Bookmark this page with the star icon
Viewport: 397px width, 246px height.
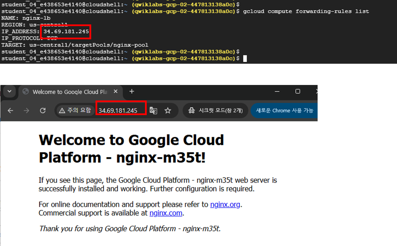(x=168, y=111)
